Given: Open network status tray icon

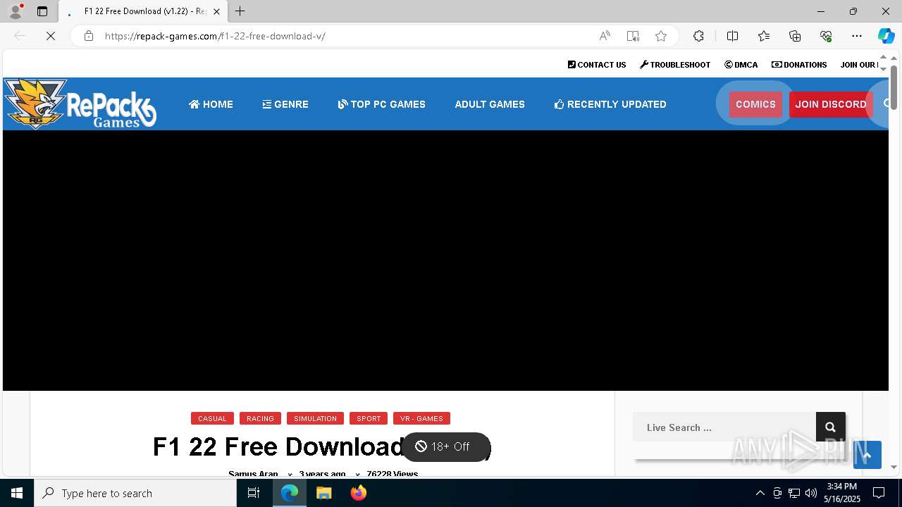Looking at the screenshot, I should (x=794, y=493).
